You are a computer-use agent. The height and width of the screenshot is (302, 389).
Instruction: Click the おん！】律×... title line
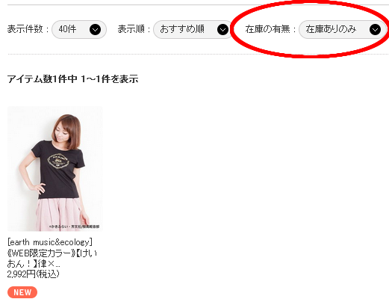34,264
